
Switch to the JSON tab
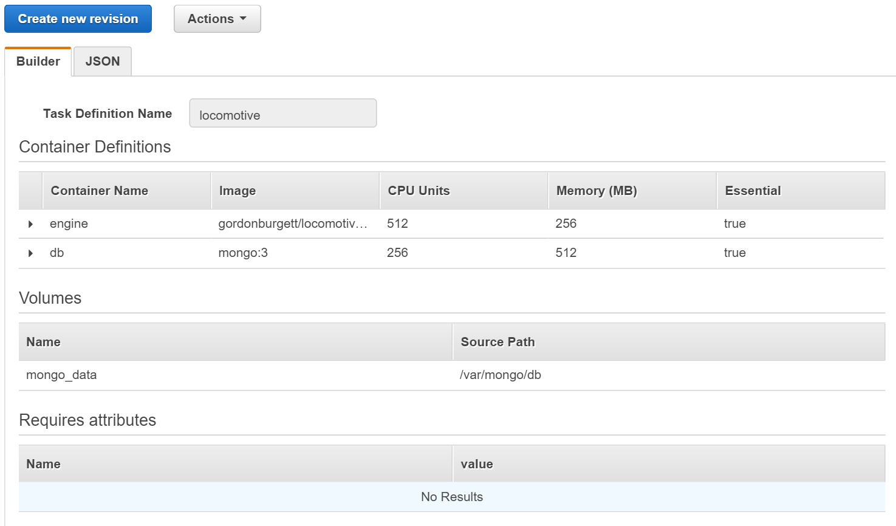tap(102, 61)
